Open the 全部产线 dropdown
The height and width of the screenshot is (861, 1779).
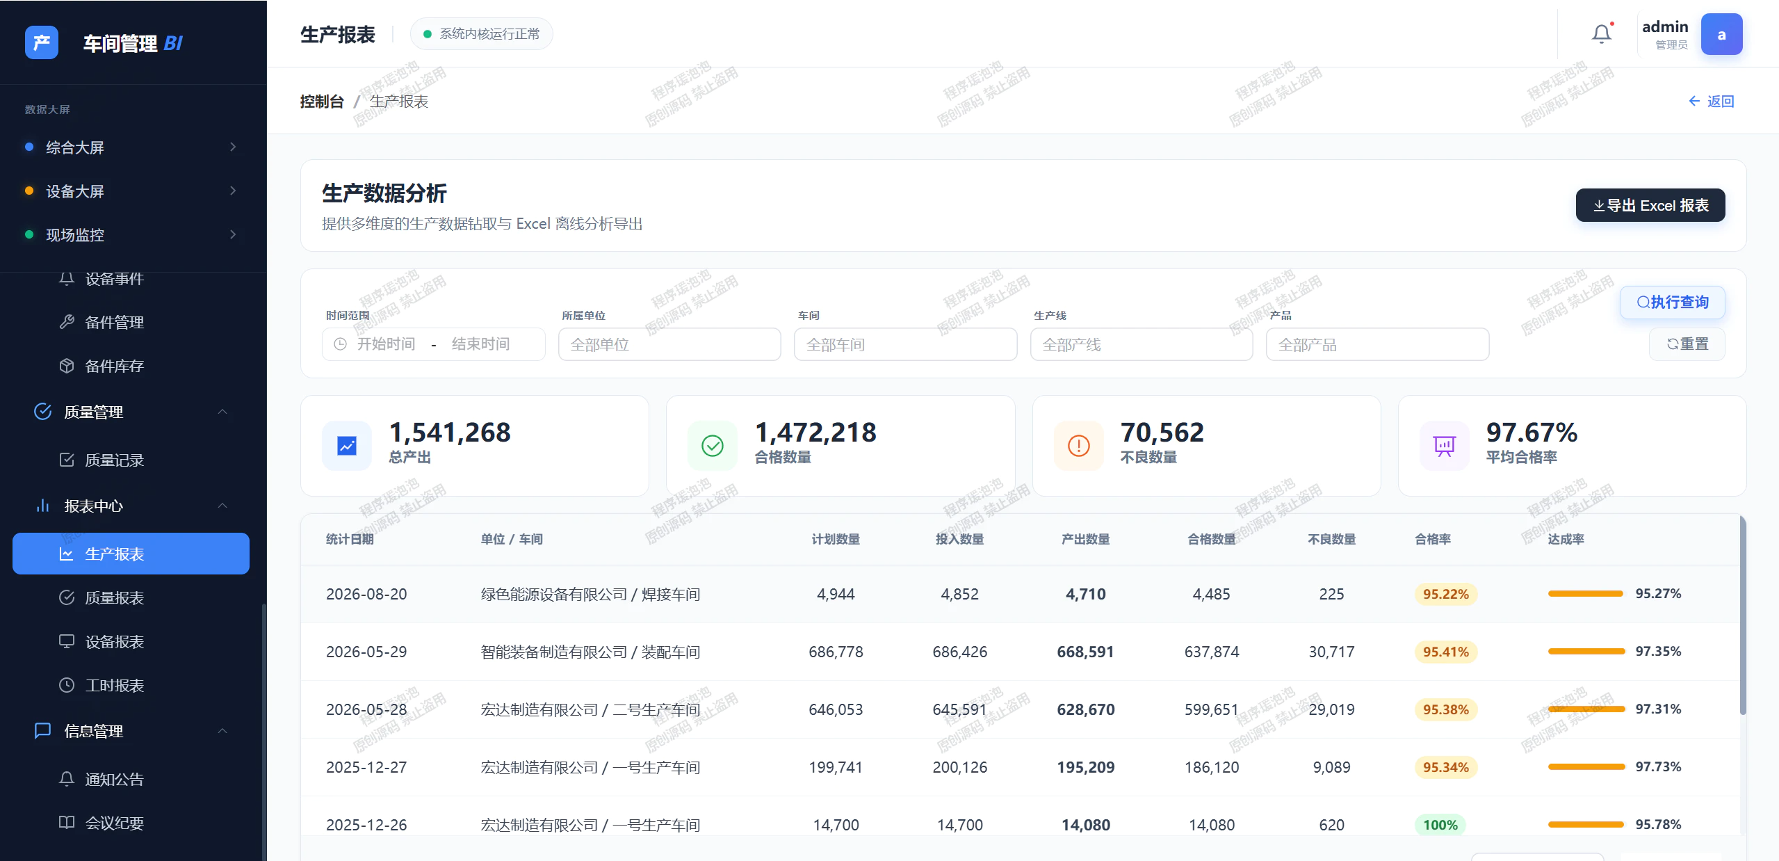(1142, 344)
